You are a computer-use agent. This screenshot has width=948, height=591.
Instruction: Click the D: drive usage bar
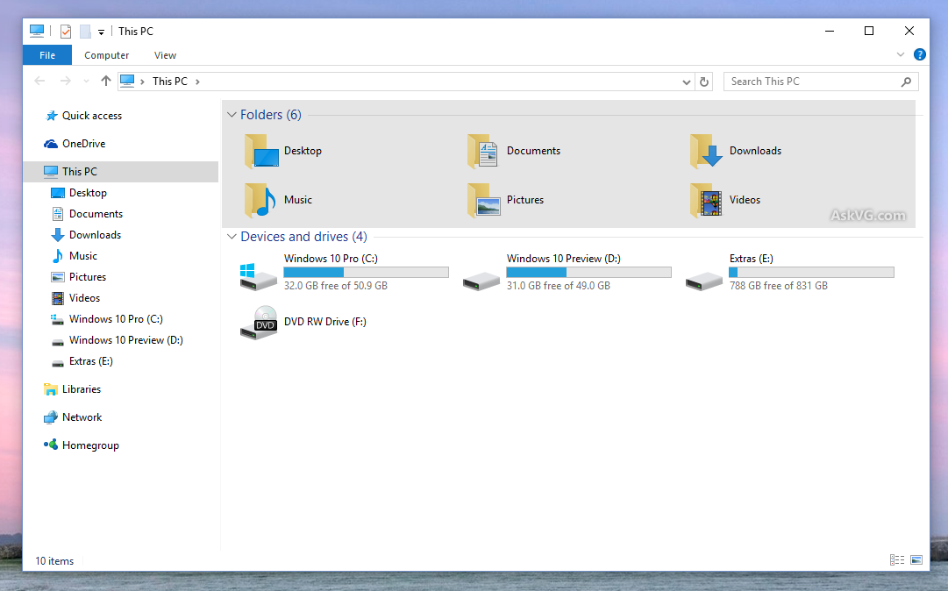pyautogui.click(x=588, y=273)
